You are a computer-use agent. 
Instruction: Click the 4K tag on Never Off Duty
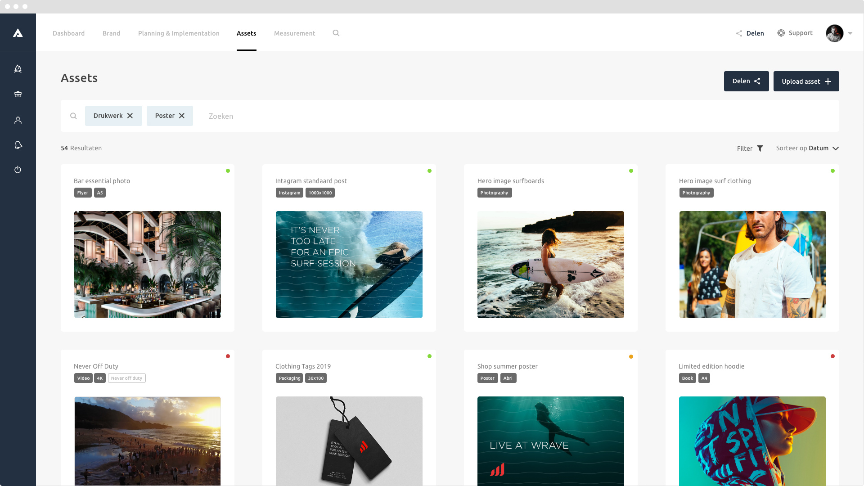coord(100,378)
